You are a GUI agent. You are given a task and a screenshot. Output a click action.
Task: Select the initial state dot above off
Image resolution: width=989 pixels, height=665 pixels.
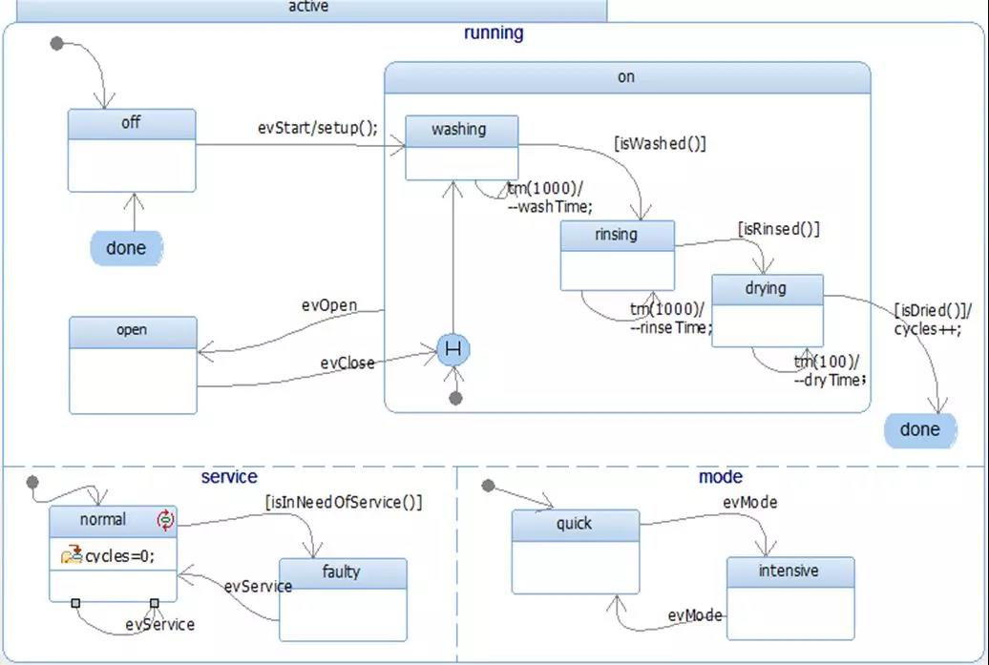(56, 43)
